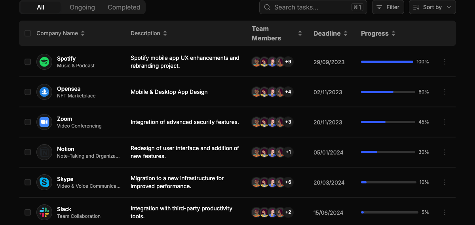Click the Notion progress bar at 30%
This screenshot has width=475, height=225.
(x=388, y=152)
